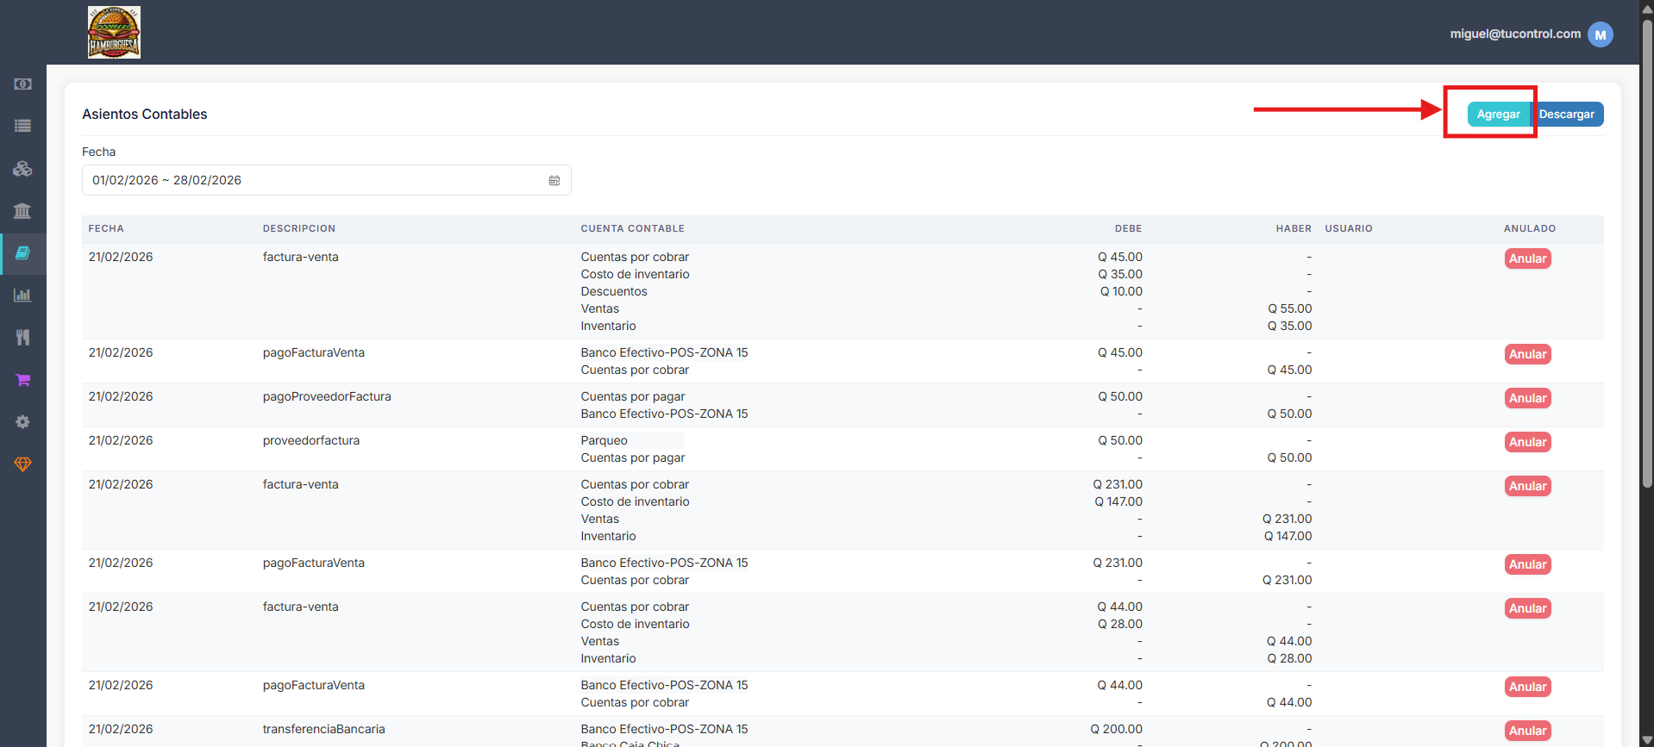Click the CUENTA CONTABLE column header

coord(632,228)
